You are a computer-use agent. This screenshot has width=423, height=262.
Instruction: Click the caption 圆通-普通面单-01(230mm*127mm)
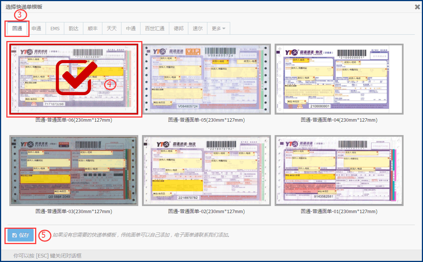(339, 211)
